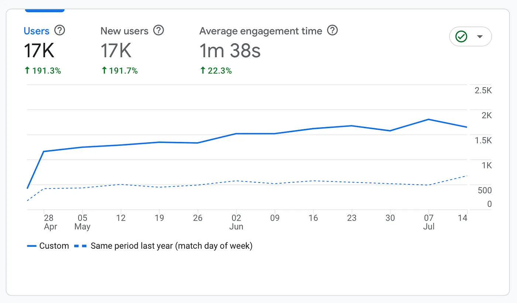Toggle the Custom legend series

pos(48,246)
